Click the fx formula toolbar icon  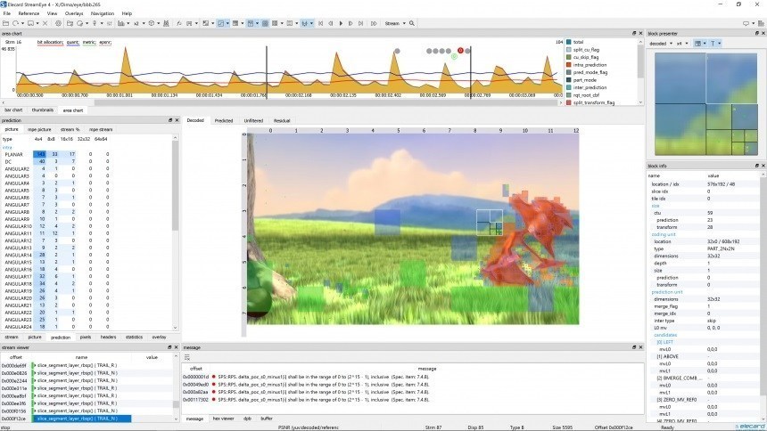click(x=179, y=23)
